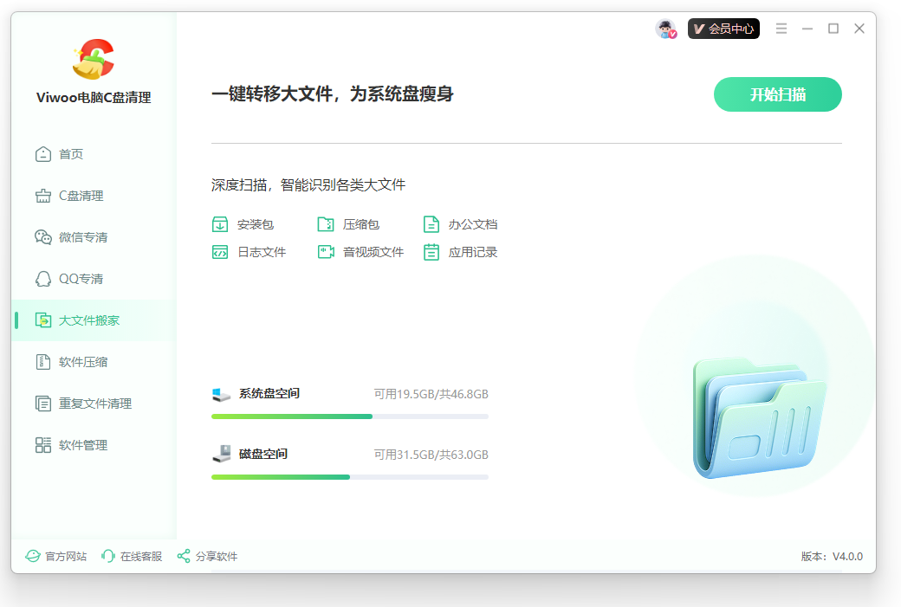
Task: Select the 压缩包 (archives) category icon
Action: coord(326,223)
